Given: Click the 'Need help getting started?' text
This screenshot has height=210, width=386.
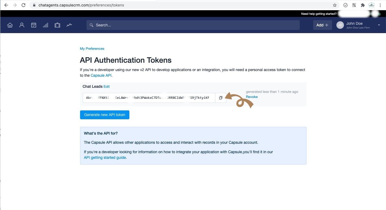Looking at the screenshot, I should [x=319, y=14].
